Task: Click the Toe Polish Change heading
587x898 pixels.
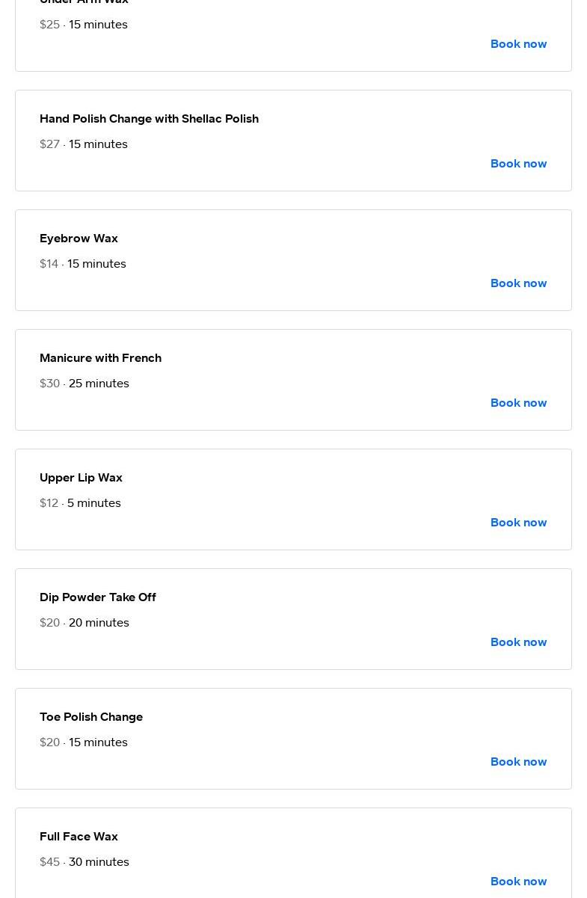Action: pyautogui.click(x=91, y=717)
